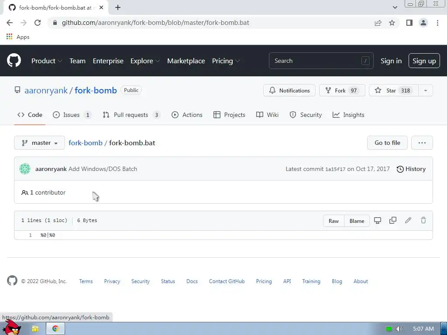Click footer GitHub logo

12,280
